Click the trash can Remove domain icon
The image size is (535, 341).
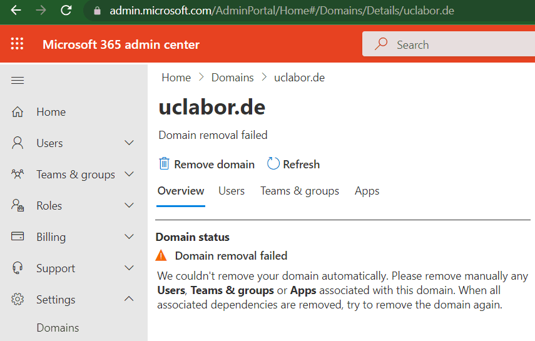point(164,163)
